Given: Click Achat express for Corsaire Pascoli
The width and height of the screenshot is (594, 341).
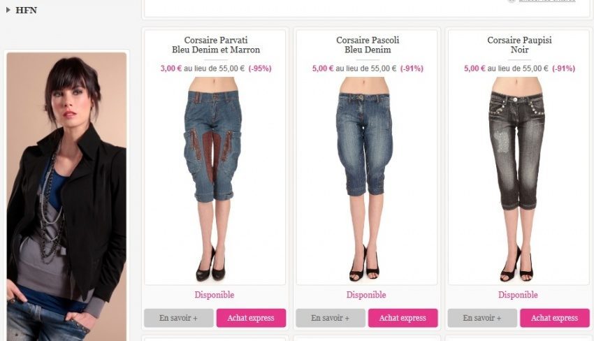Looking at the screenshot, I should pos(403,318).
